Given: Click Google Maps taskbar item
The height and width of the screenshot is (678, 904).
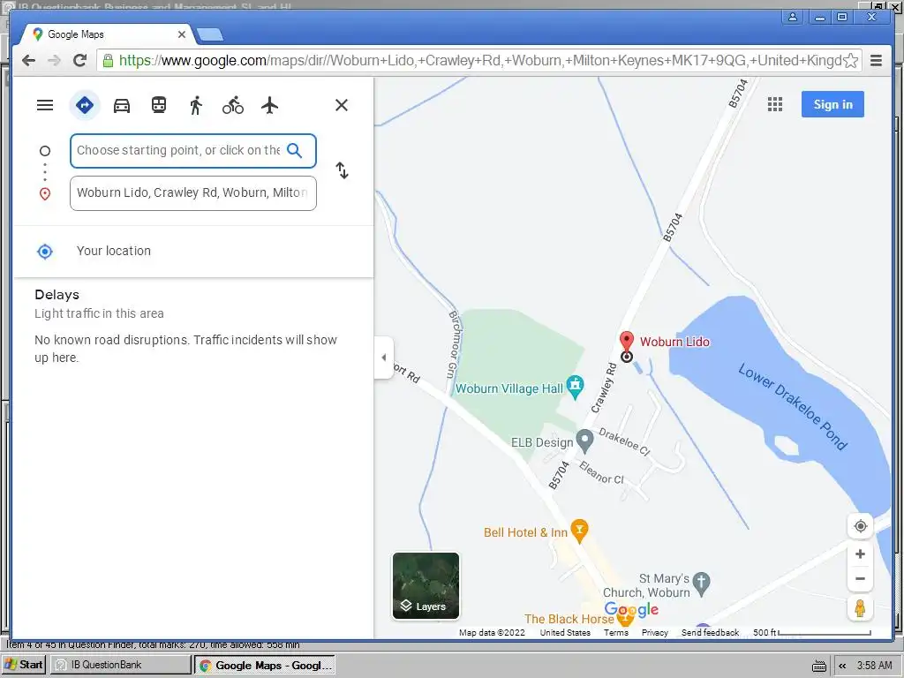Looking at the screenshot, I should [264, 666].
